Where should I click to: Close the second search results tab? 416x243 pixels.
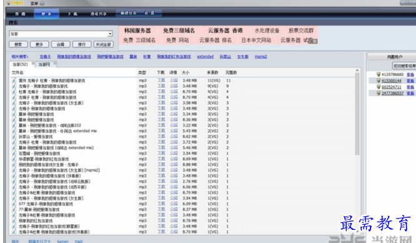[54, 63]
